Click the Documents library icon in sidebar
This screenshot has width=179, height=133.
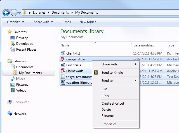[13, 67]
